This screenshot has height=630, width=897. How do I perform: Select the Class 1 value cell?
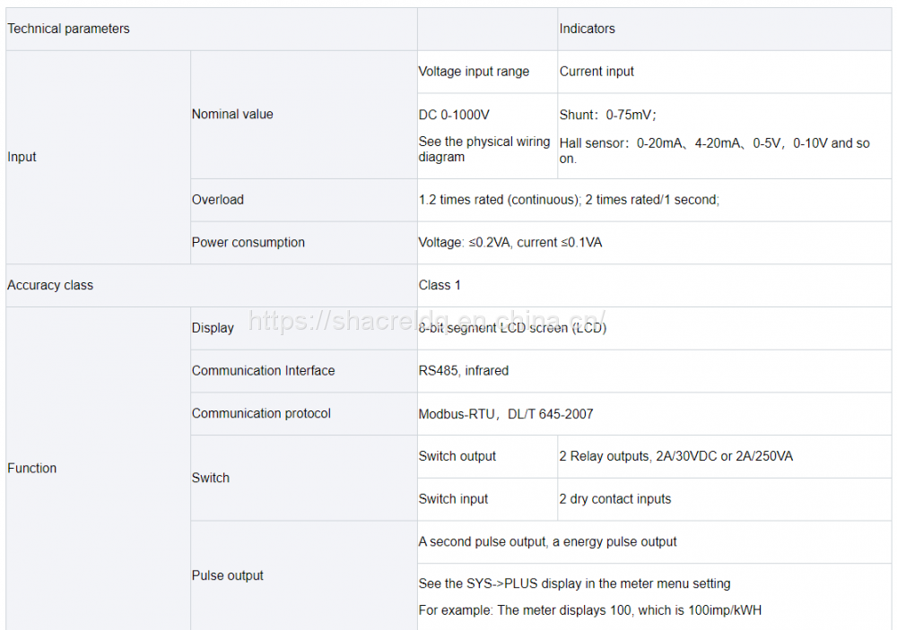click(x=440, y=285)
